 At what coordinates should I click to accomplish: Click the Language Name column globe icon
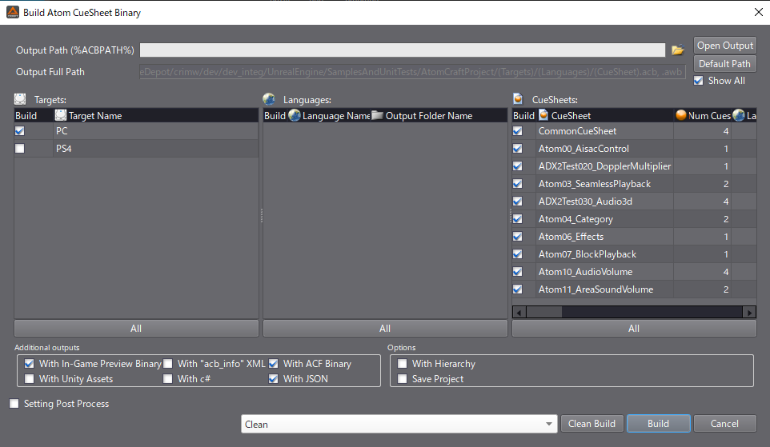(x=295, y=115)
